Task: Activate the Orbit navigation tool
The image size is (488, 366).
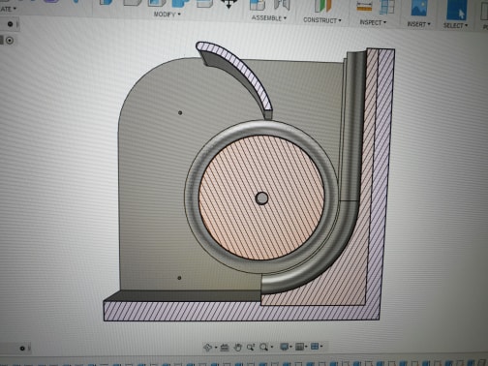Action: pos(207,348)
